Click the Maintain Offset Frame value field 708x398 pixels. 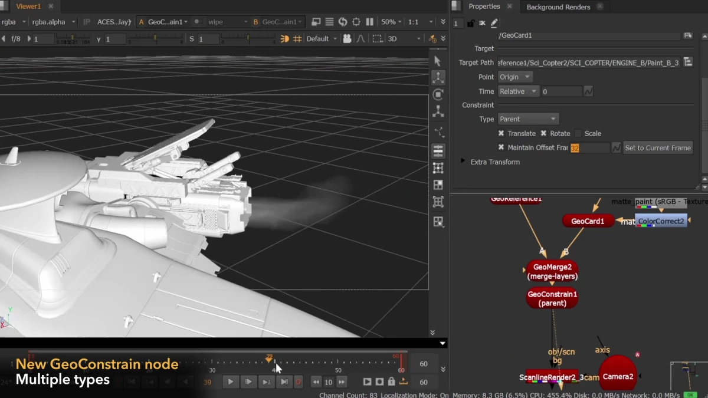(589, 148)
